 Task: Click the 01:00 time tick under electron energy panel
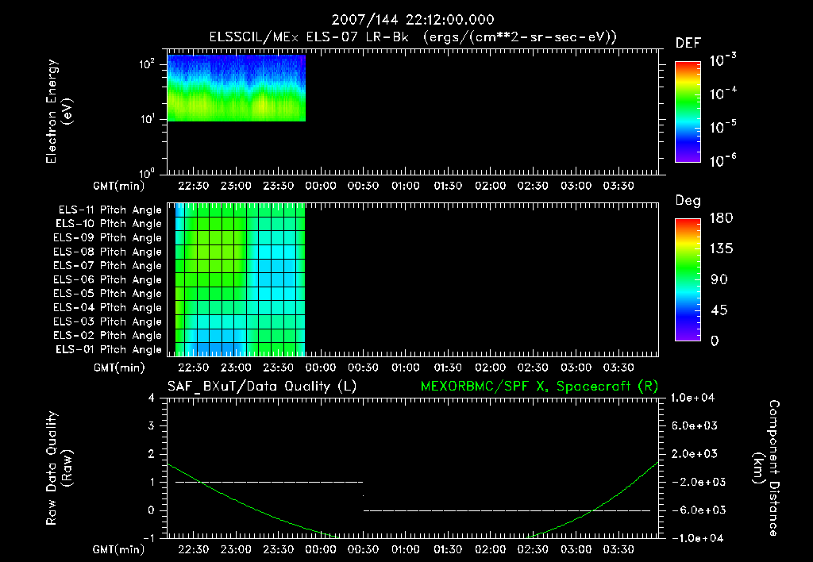(x=406, y=186)
